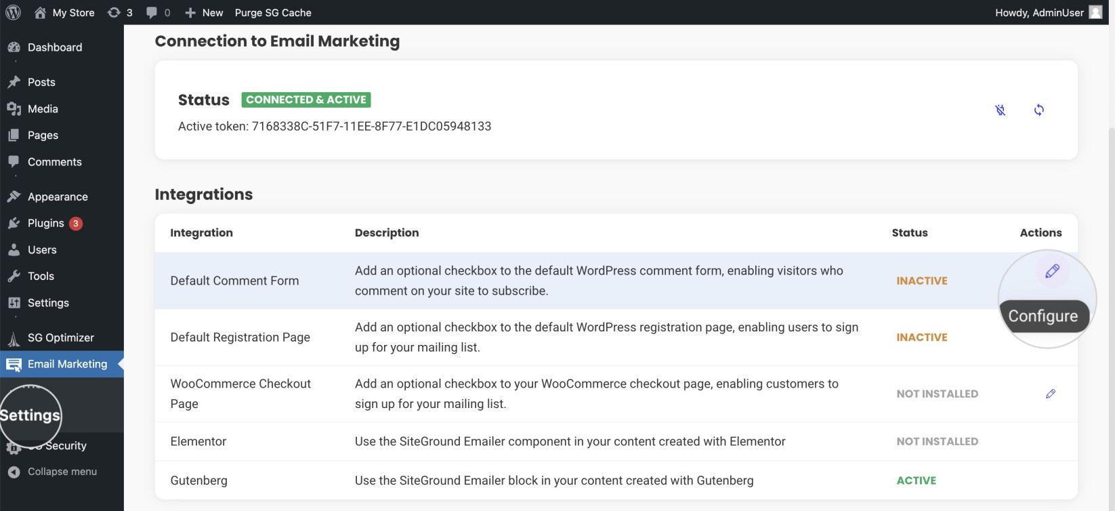Click the Media library icon
The width and height of the screenshot is (1115, 511).
(x=14, y=108)
